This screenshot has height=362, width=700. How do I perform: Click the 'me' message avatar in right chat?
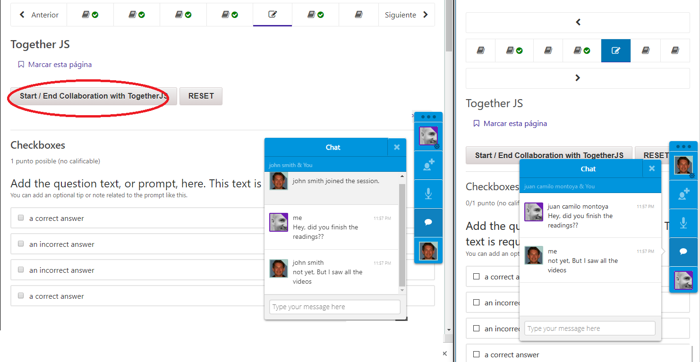[534, 255]
